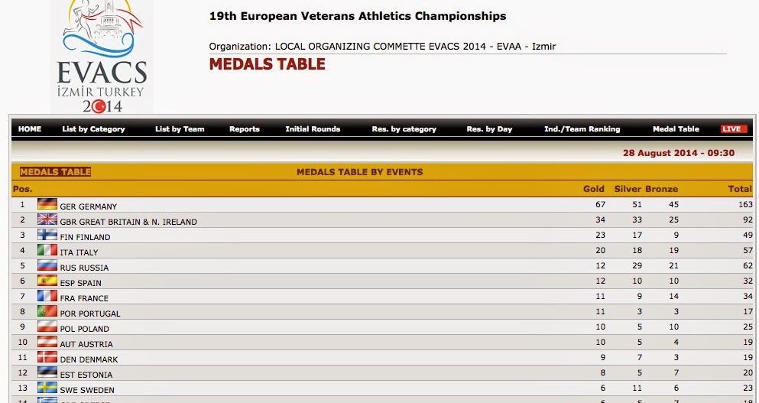Click the red LIVE button
This screenshot has width=759, height=403.
(734, 129)
